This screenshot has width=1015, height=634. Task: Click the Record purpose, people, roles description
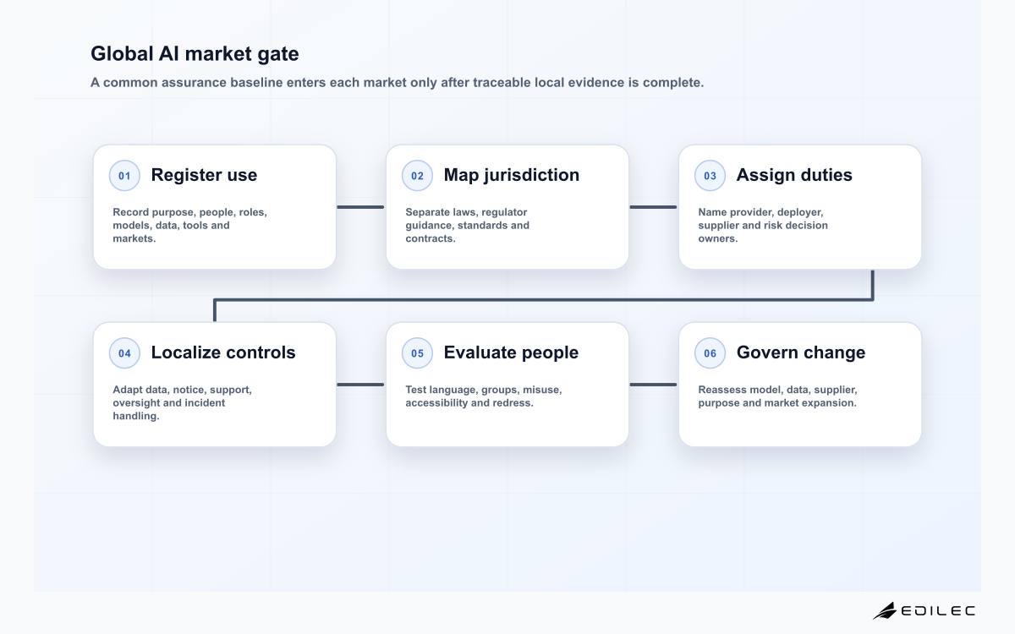(189, 225)
